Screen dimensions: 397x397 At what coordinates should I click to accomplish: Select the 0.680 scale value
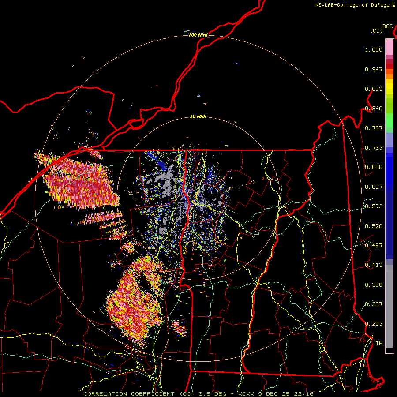374,167
